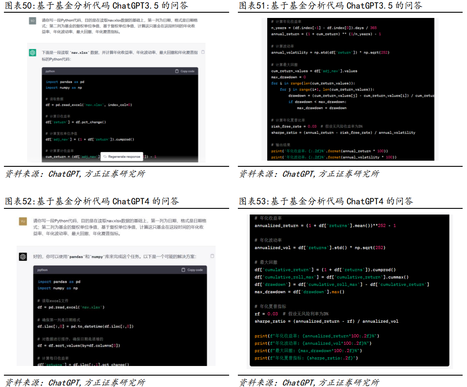Click the line max_drawdown = df['drawdown'].max()
This screenshot has width=467, height=387.
[300, 292]
